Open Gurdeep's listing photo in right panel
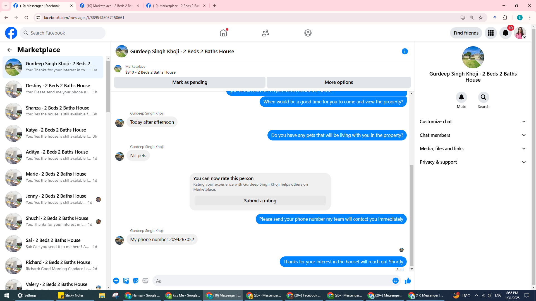This screenshot has height=301, width=536. pos(473,57)
